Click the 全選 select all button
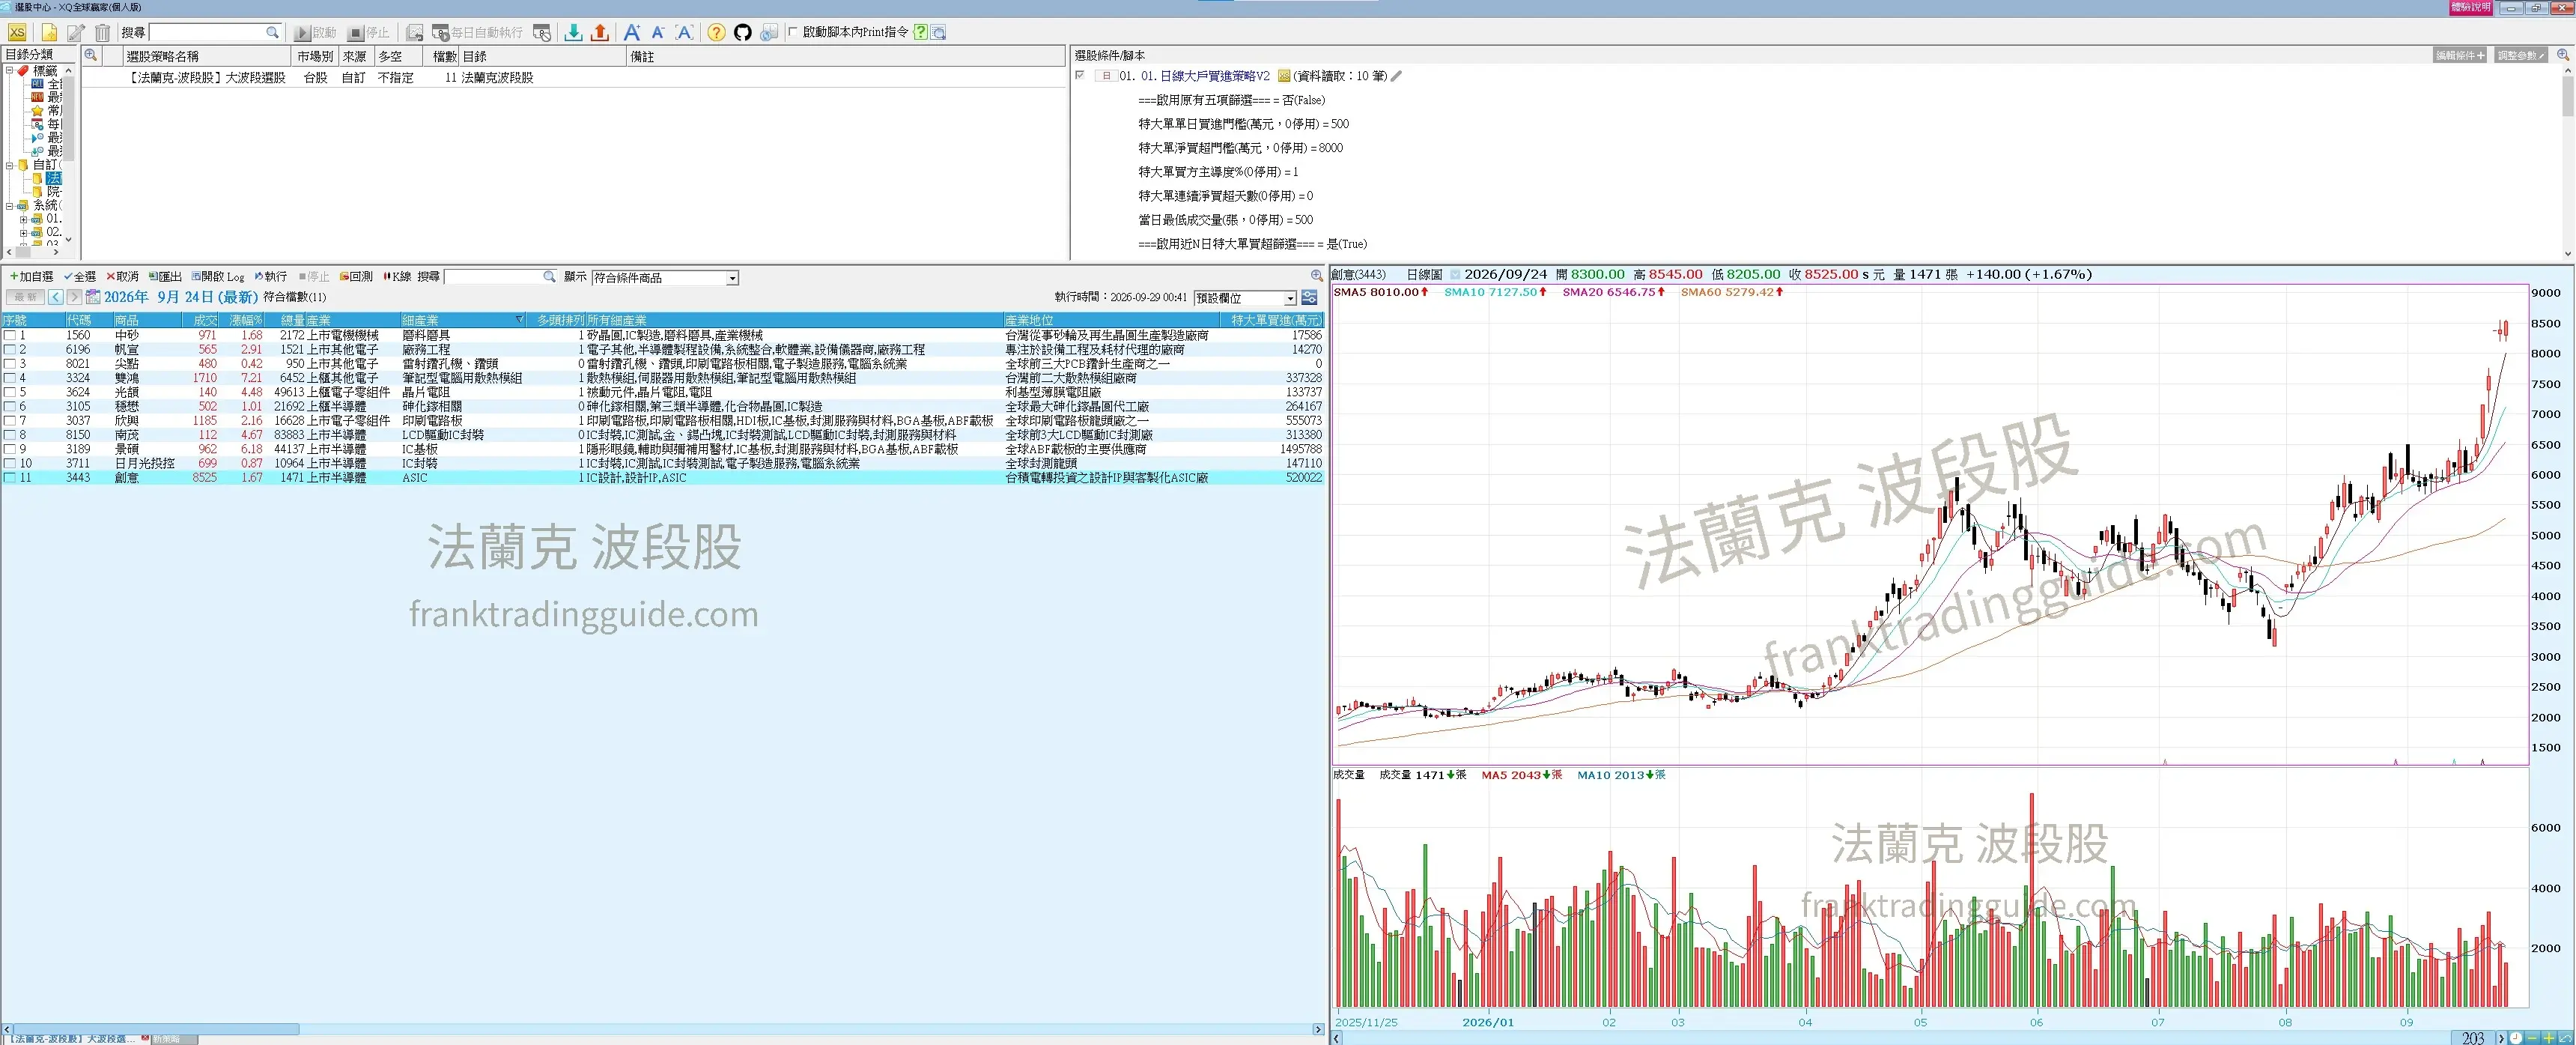The height and width of the screenshot is (1045, 2576). pyautogui.click(x=80, y=277)
